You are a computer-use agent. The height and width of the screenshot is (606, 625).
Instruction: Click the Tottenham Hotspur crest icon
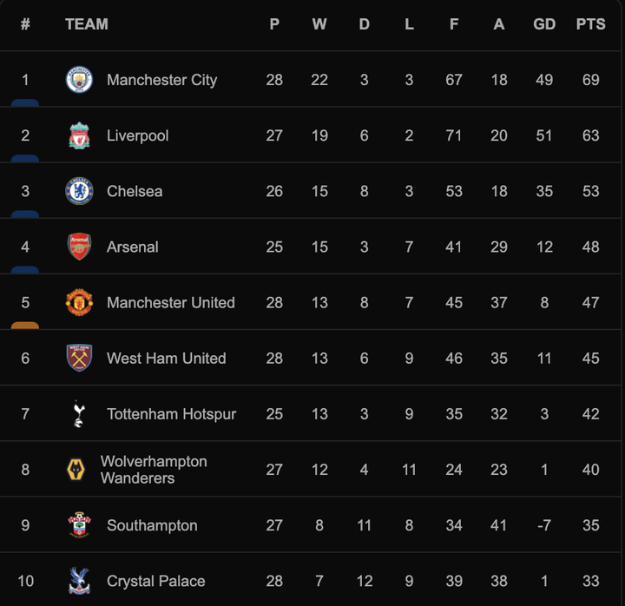(x=79, y=414)
